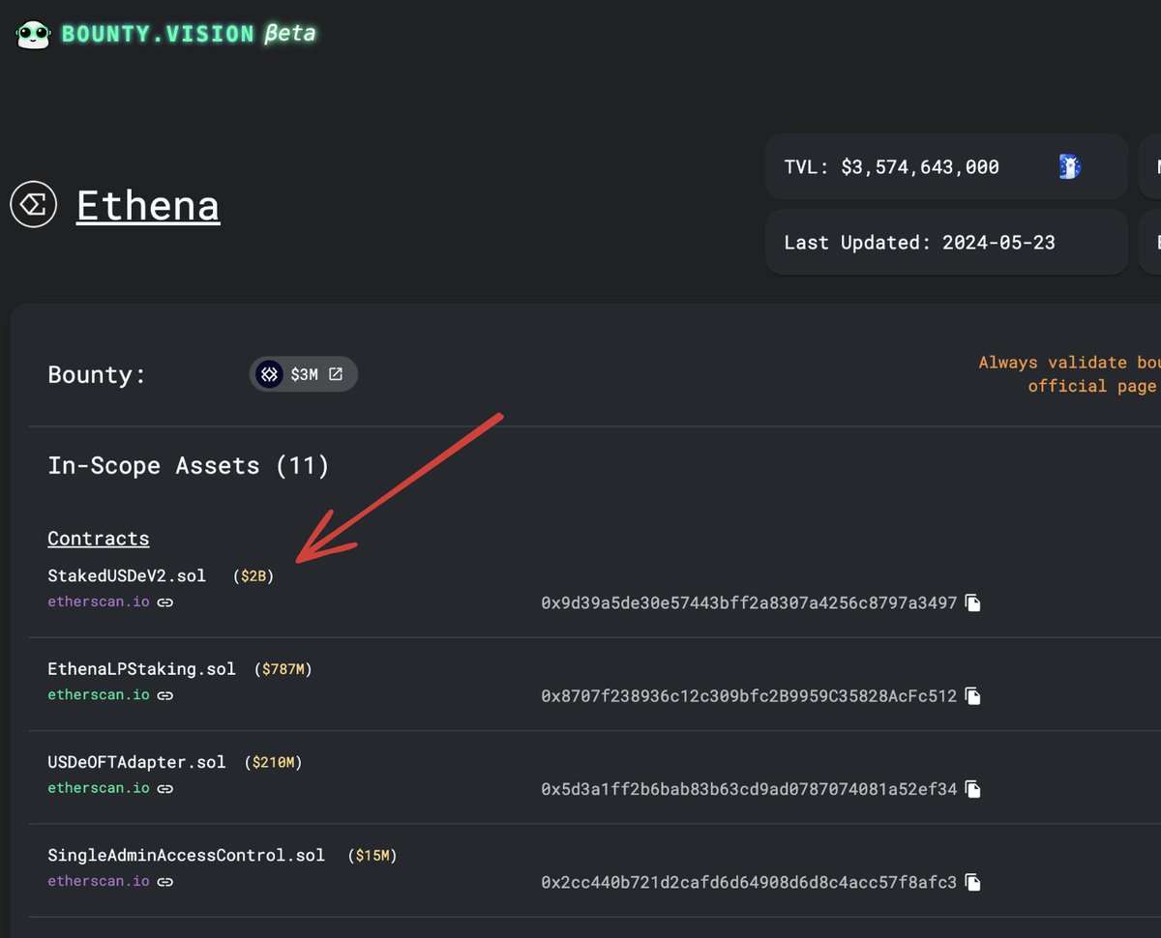Click external link icon in $3M badge
Screen dimensions: 1161x938
click(336, 374)
